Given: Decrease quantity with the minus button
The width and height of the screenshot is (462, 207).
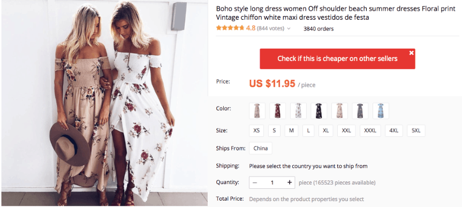Looking at the screenshot, I should pyautogui.click(x=255, y=182).
